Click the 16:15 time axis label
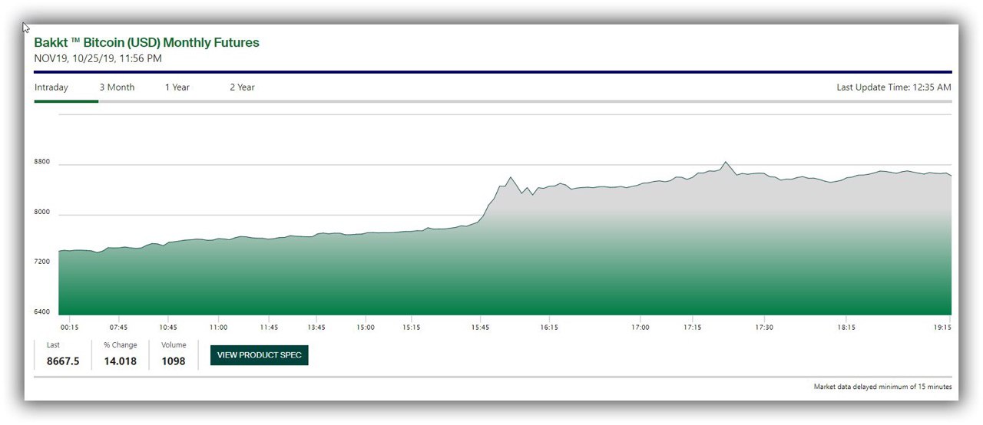This screenshot has width=983, height=425. [549, 328]
